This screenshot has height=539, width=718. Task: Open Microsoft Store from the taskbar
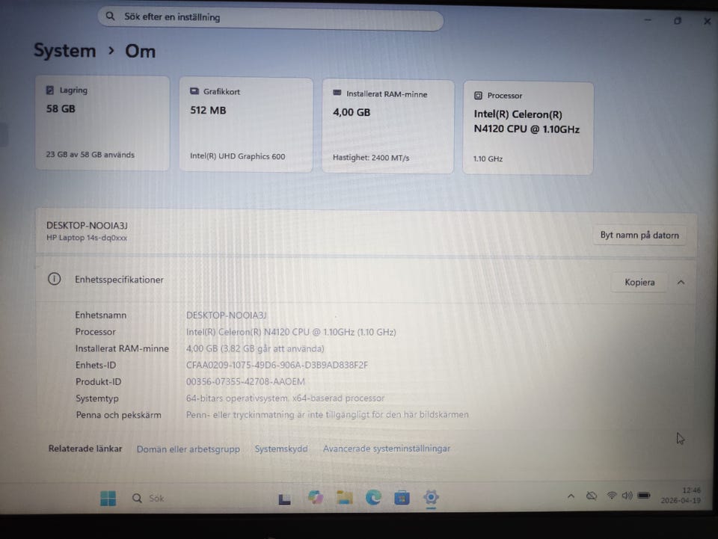coord(402,497)
